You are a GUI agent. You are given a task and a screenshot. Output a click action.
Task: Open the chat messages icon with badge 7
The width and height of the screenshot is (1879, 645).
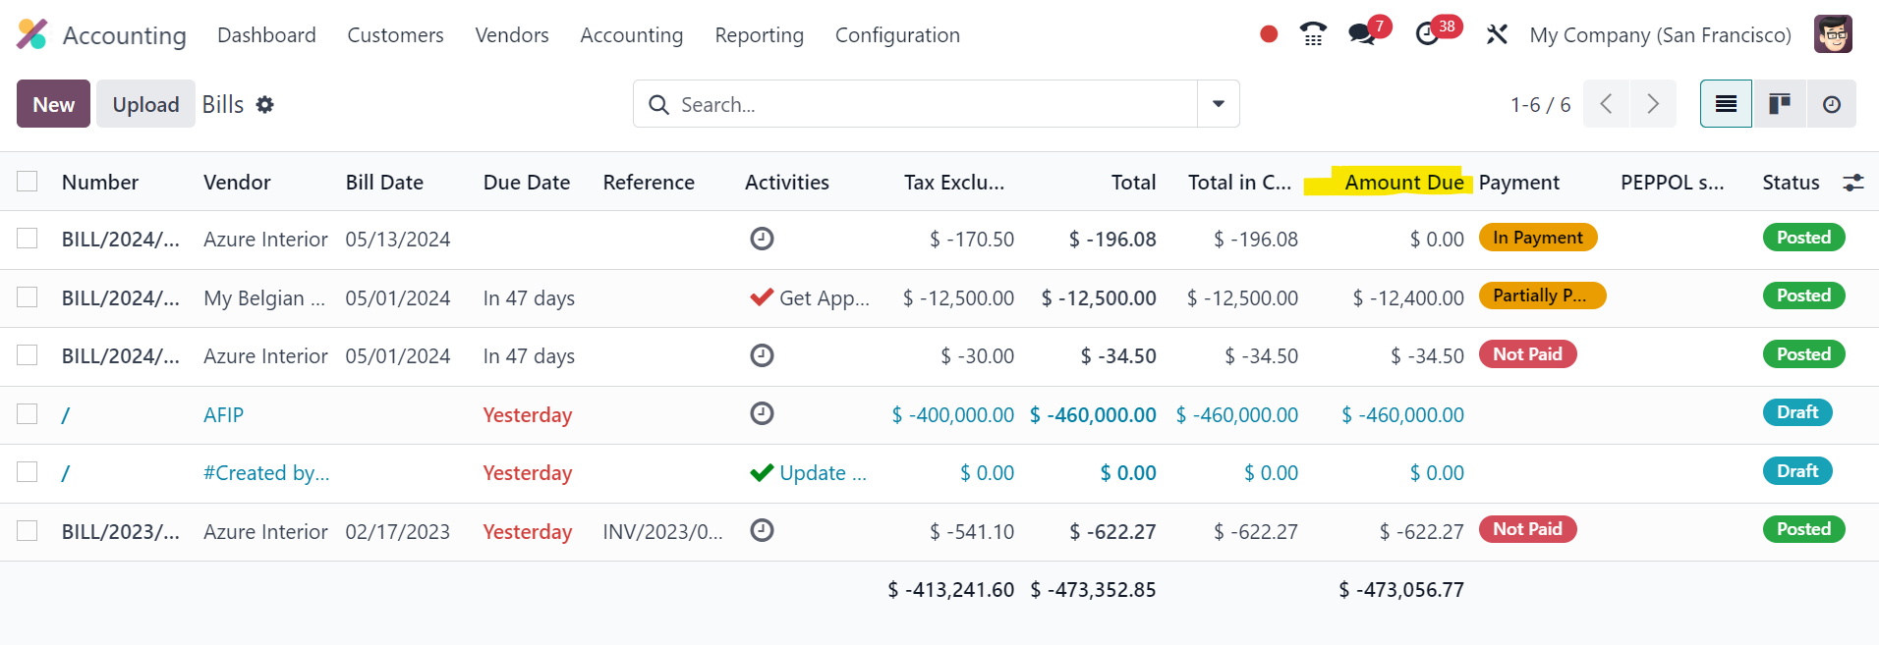point(1361,34)
